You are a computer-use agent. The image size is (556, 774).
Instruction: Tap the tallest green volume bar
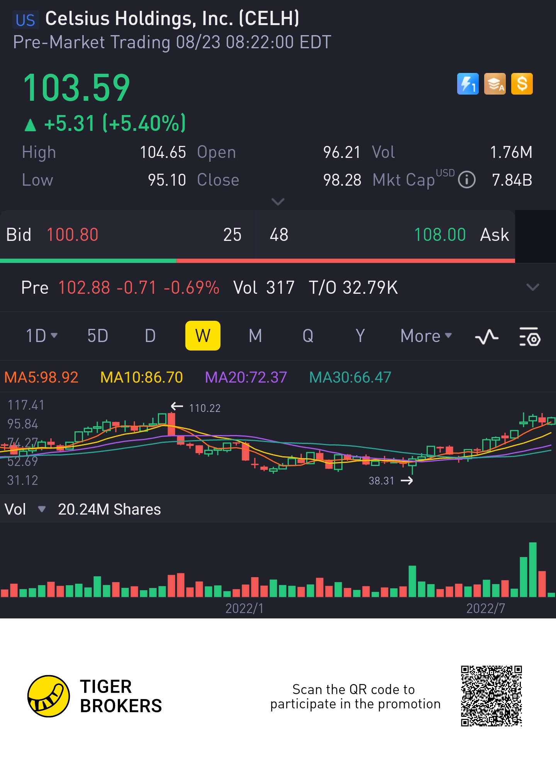pos(533,570)
